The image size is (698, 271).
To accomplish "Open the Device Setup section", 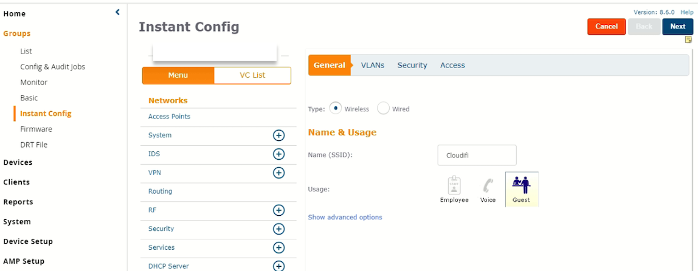I will (x=28, y=241).
